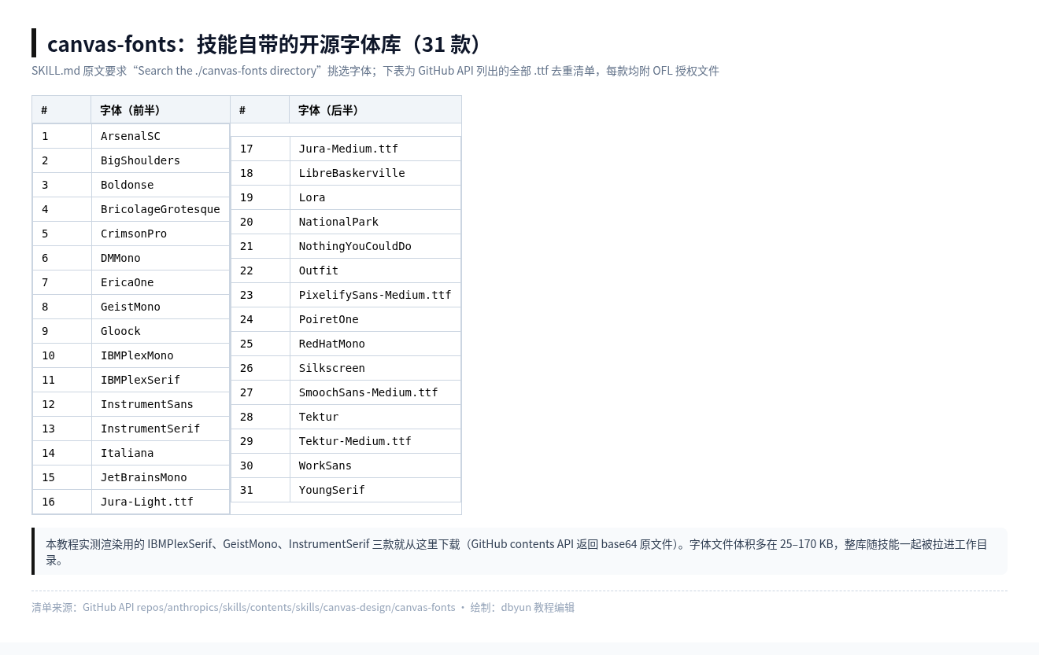The width and height of the screenshot is (1039, 655).
Task: Select Jura-Light.ttf in the list
Action: click(161, 502)
